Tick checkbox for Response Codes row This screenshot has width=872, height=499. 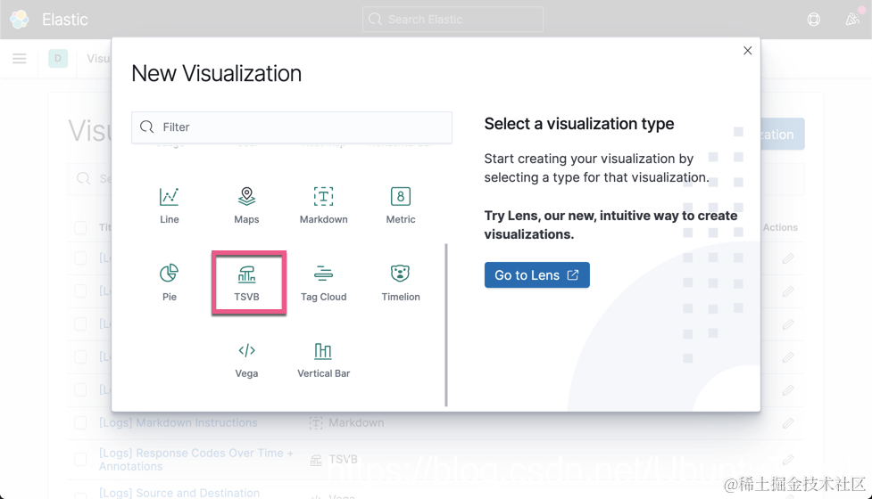pos(80,459)
